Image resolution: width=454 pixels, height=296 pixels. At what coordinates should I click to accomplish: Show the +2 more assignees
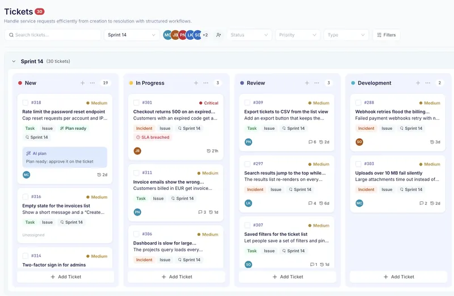click(x=205, y=35)
